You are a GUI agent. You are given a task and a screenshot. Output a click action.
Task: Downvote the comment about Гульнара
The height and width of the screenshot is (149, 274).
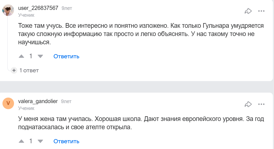(40, 56)
